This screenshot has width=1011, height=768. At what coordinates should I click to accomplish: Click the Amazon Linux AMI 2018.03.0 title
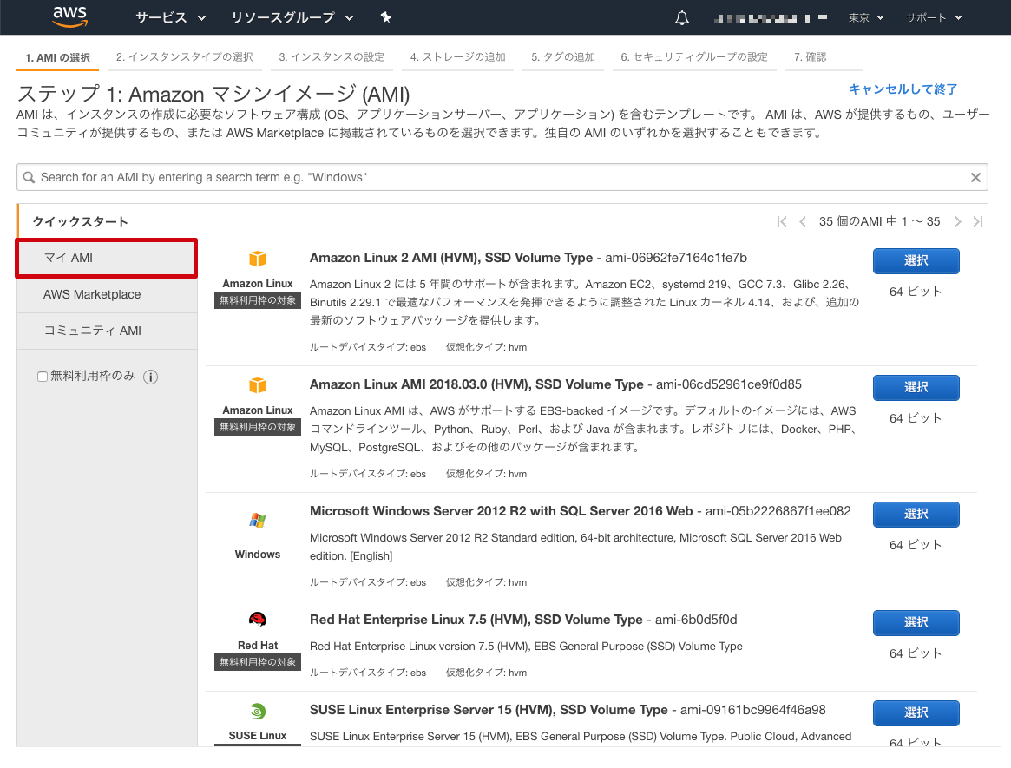tap(476, 384)
